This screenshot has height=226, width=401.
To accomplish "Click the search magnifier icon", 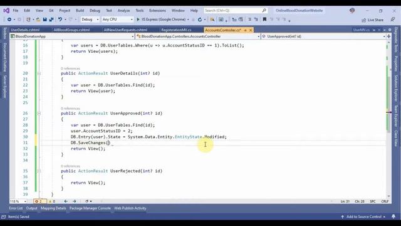I will point(264,11).
